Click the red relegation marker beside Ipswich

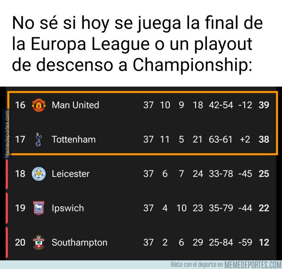pos(7,208)
